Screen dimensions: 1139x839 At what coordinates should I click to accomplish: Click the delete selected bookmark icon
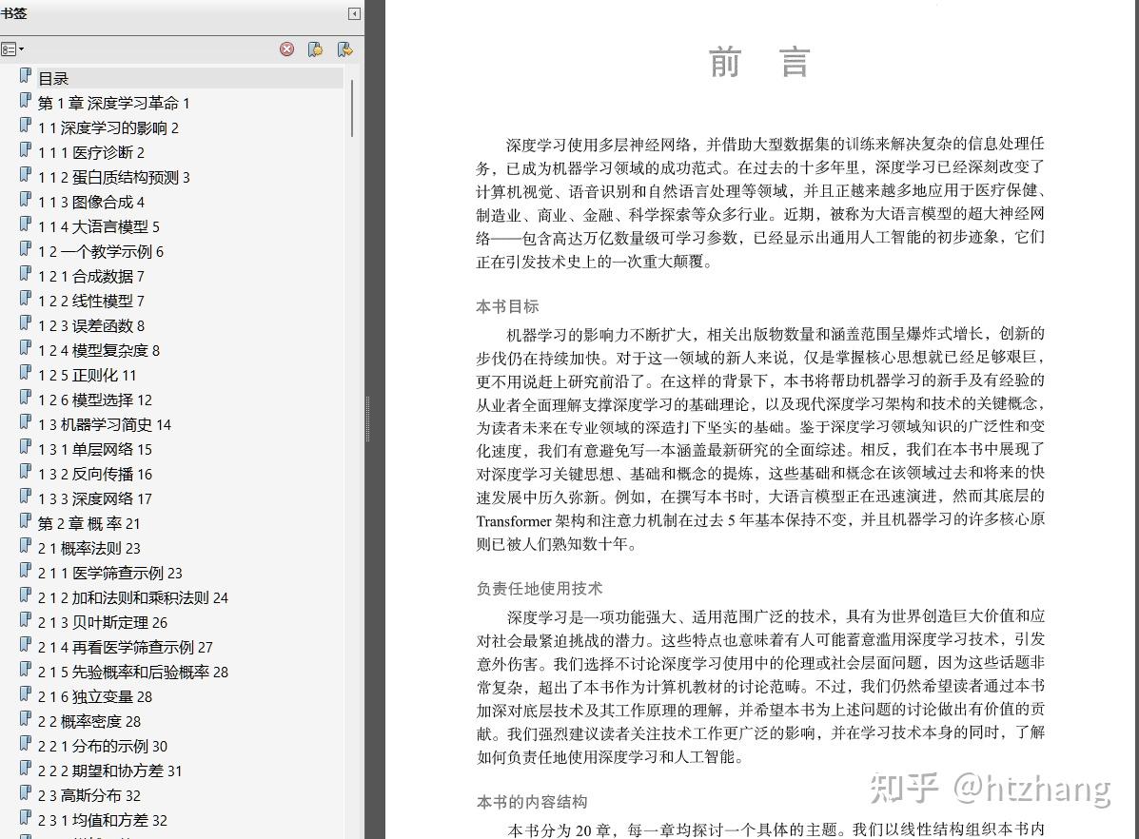pyautogui.click(x=287, y=49)
